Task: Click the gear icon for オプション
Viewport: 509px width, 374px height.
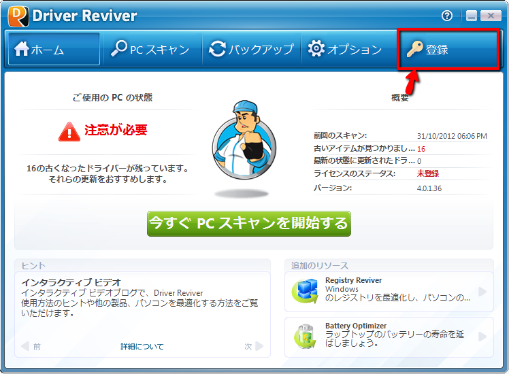Action: (x=316, y=49)
